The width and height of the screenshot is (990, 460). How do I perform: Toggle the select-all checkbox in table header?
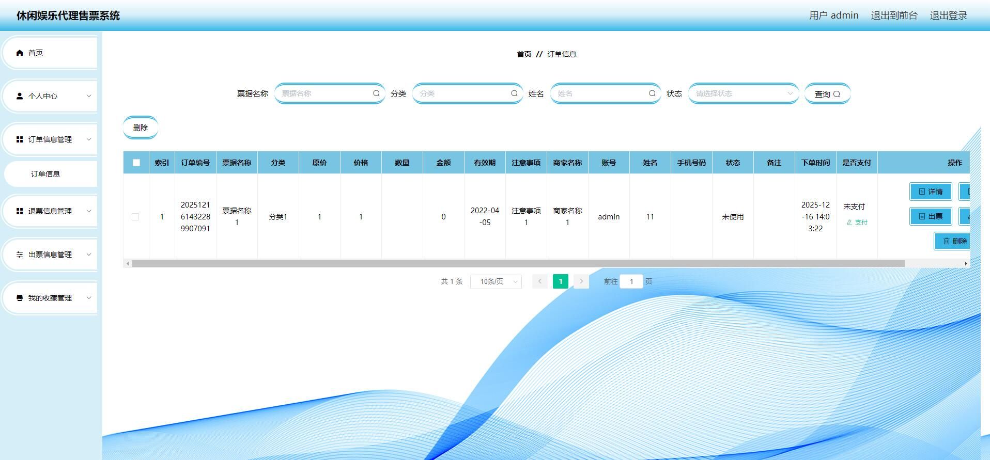point(136,163)
